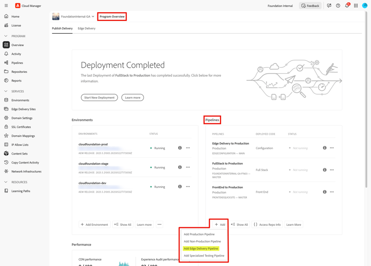Open info icon for Edge Delivery to Production
The width and height of the screenshot is (371, 266).
tap(325, 148)
